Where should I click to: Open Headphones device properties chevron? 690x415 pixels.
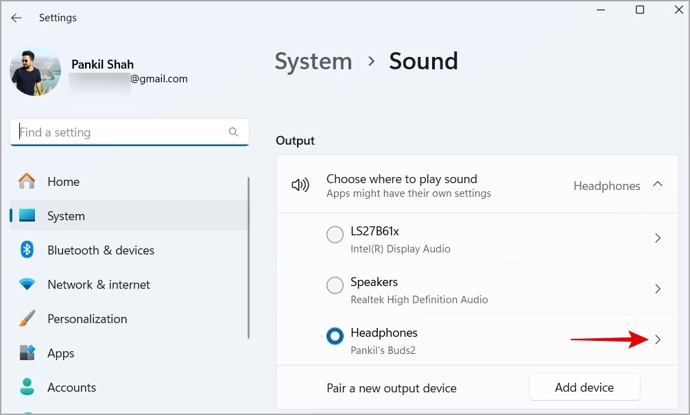tap(658, 340)
